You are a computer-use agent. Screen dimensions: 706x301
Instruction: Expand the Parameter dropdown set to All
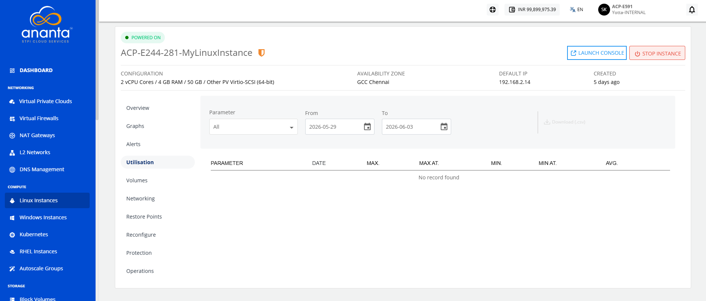click(253, 127)
